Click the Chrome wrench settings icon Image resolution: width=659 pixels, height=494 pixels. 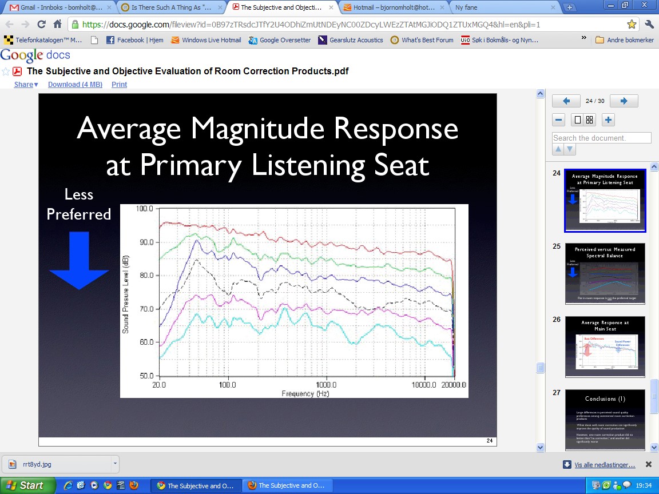pos(649,25)
